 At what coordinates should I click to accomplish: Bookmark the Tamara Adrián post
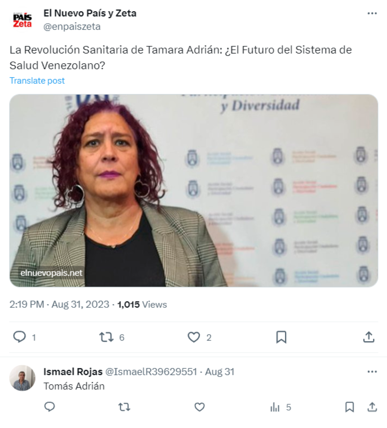[281, 337]
